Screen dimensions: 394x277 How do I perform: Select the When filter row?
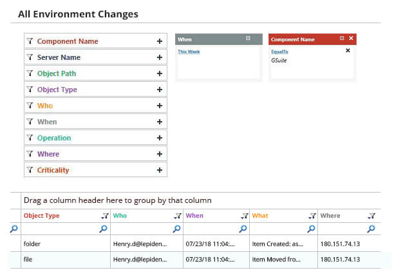pyautogui.click(x=95, y=122)
